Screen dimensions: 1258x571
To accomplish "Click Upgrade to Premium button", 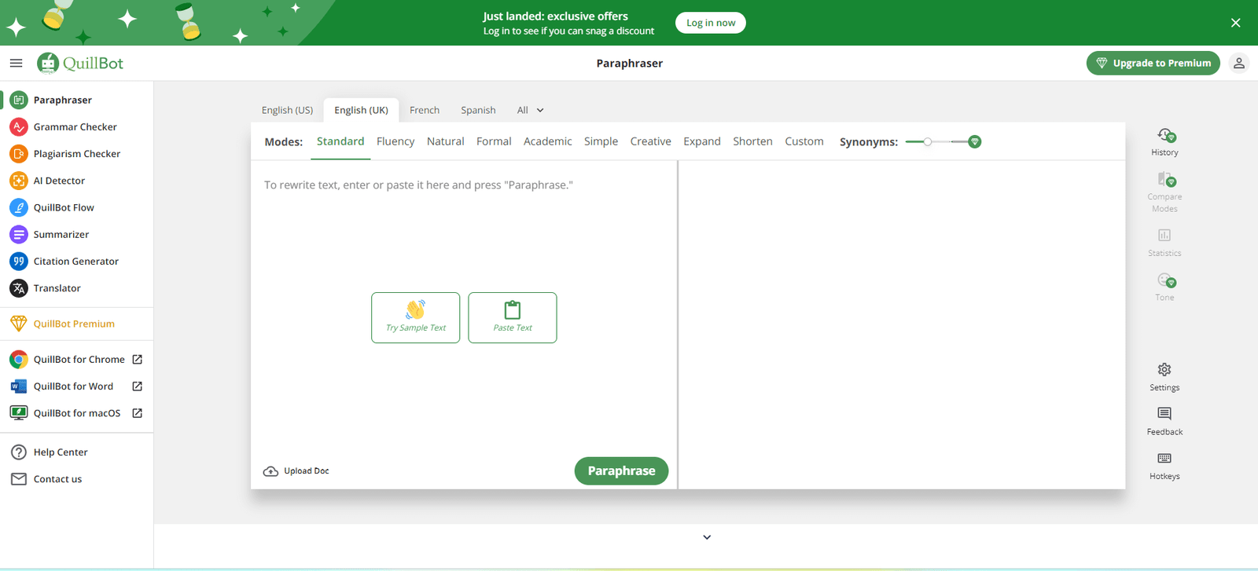I will pos(1153,63).
